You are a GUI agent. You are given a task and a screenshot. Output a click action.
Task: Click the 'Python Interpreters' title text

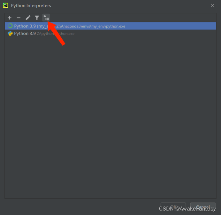[31, 5]
